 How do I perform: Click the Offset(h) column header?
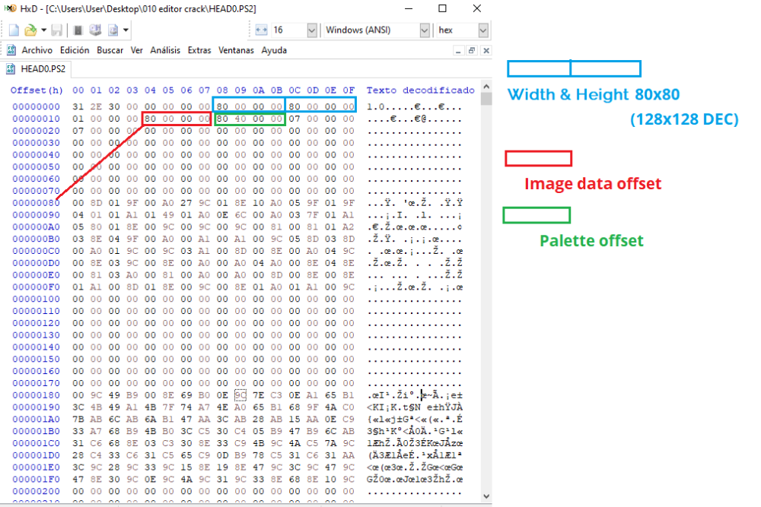point(37,90)
